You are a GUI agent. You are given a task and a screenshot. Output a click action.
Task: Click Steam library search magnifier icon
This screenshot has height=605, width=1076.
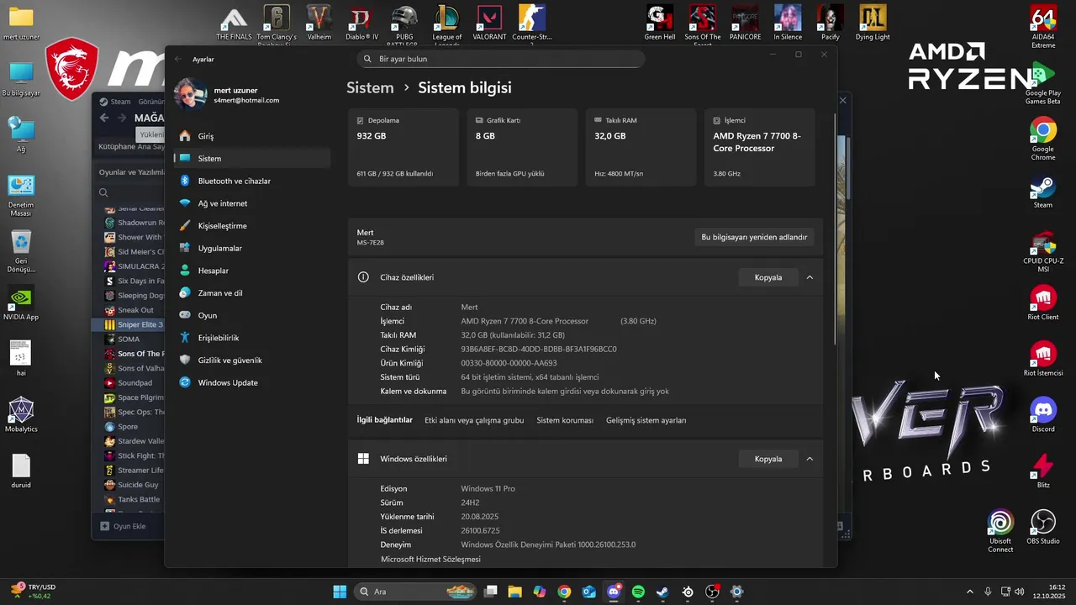[x=104, y=192]
